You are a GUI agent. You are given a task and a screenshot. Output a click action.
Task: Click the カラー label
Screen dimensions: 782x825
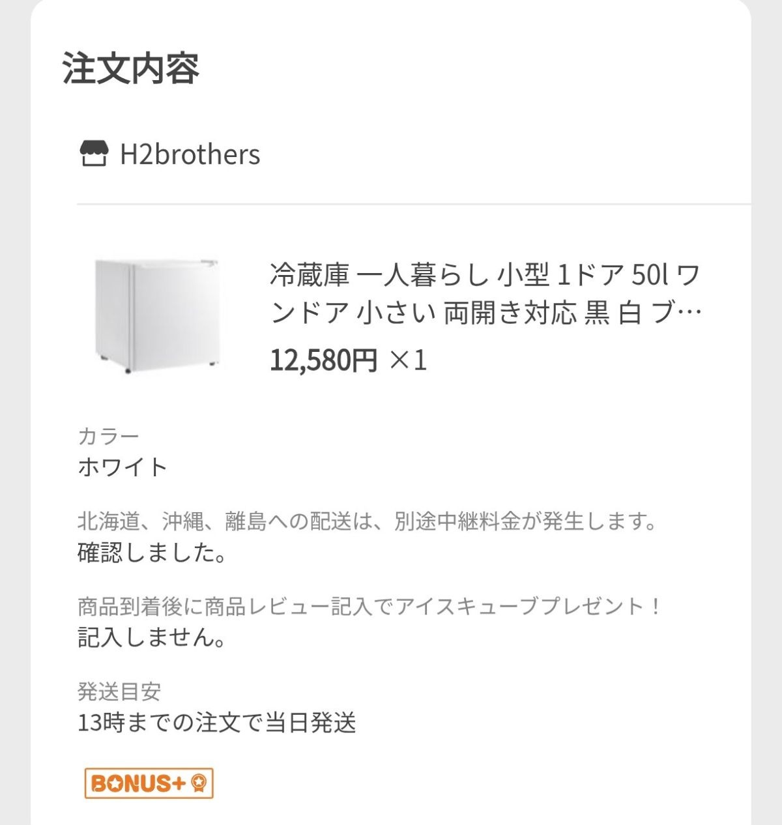[108, 436]
